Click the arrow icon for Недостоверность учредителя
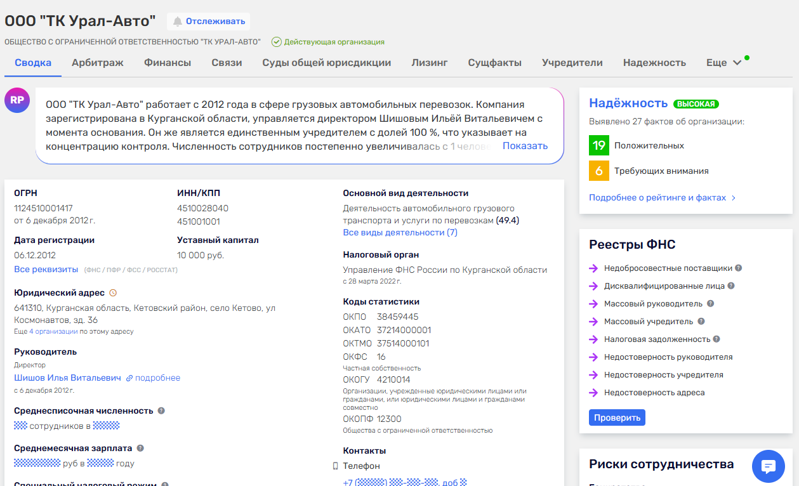The image size is (799, 486). (x=593, y=375)
